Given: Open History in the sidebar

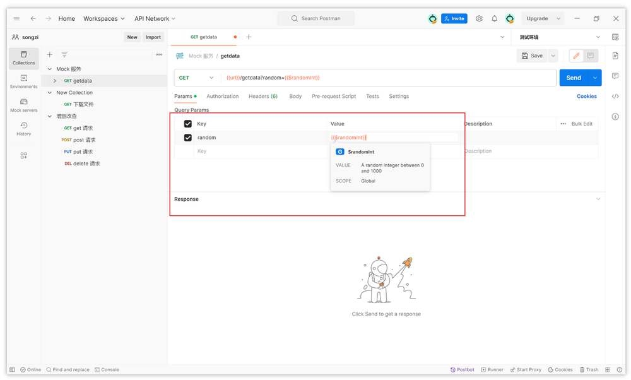Looking at the screenshot, I should point(24,129).
